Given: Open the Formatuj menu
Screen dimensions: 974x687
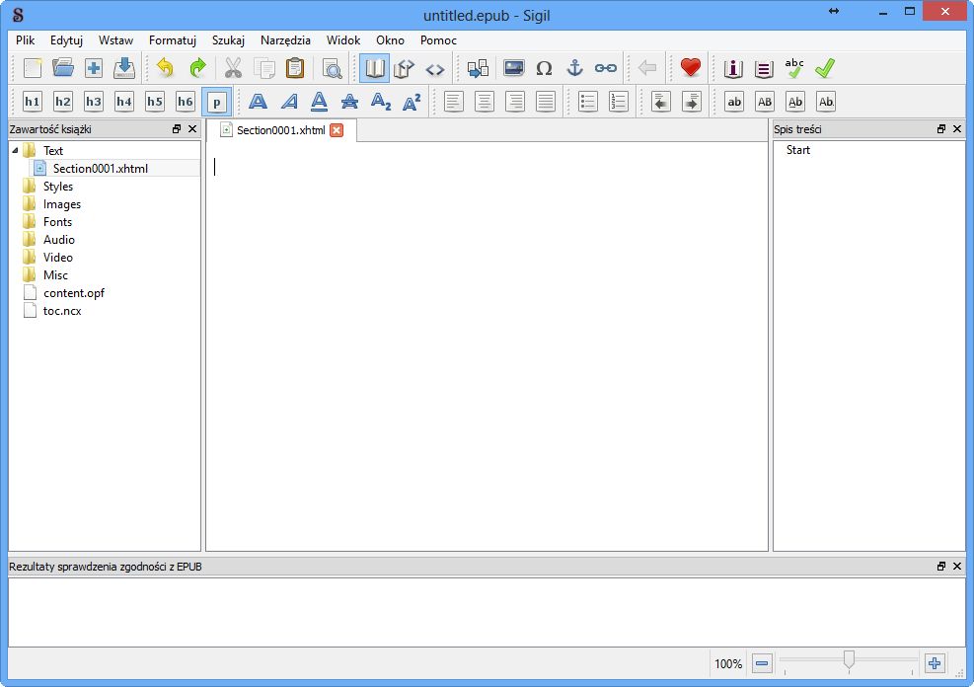Looking at the screenshot, I should pyautogui.click(x=173, y=40).
